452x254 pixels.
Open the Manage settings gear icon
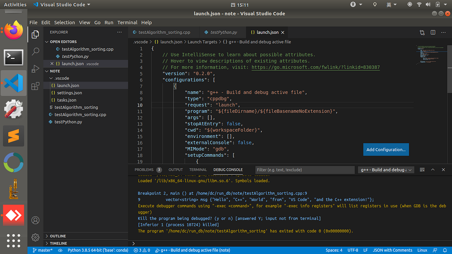(x=35, y=237)
